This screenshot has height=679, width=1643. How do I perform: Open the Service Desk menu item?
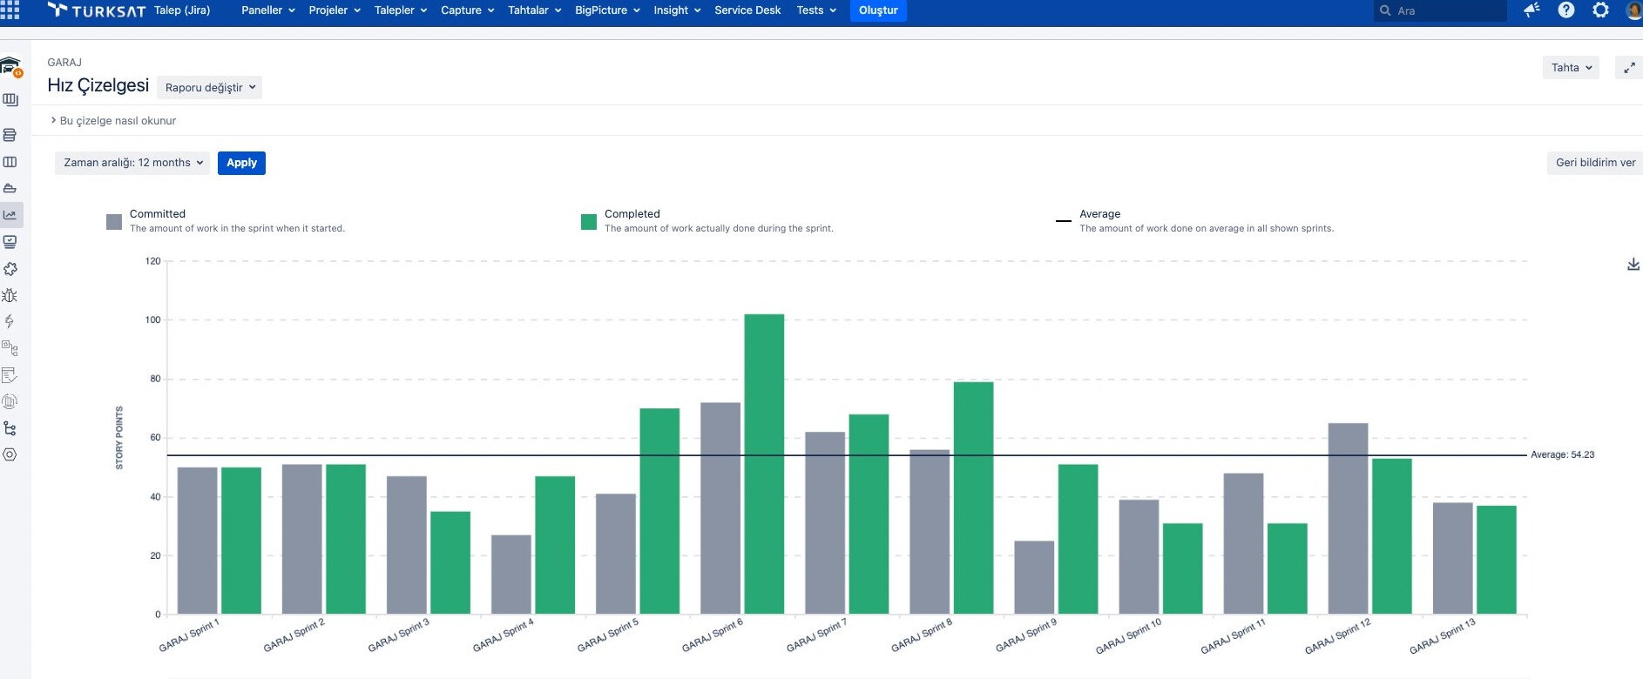click(747, 10)
